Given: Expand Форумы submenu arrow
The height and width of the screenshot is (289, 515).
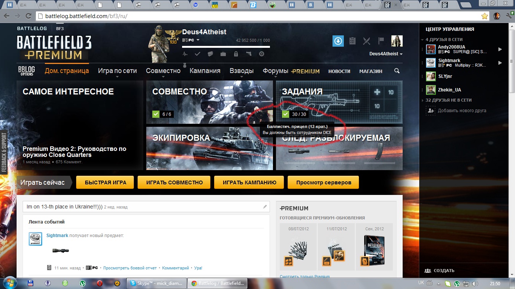Looking at the screenshot, I should [276, 77].
